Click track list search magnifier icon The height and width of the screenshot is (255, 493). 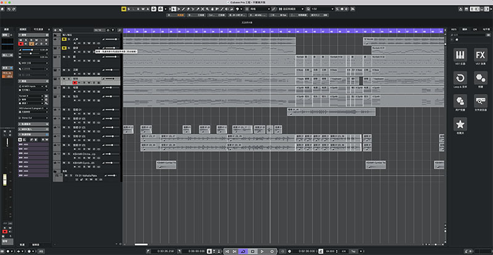120,30
